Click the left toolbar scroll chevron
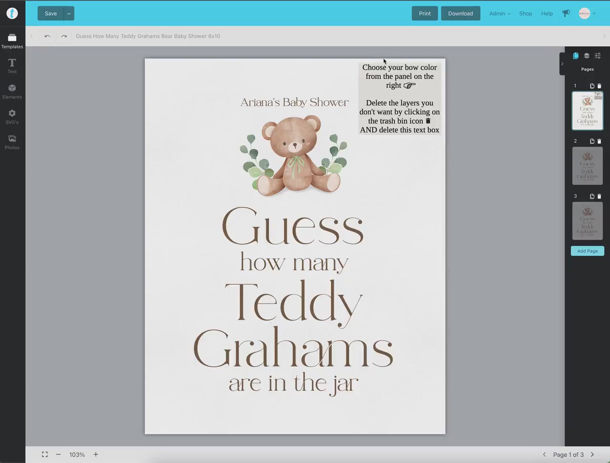The width and height of the screenshot is (610, 463). click(31, 36)
